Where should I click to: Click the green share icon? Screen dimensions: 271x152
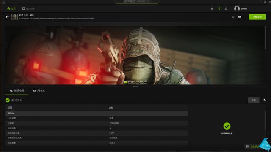(x=219, y=8)
